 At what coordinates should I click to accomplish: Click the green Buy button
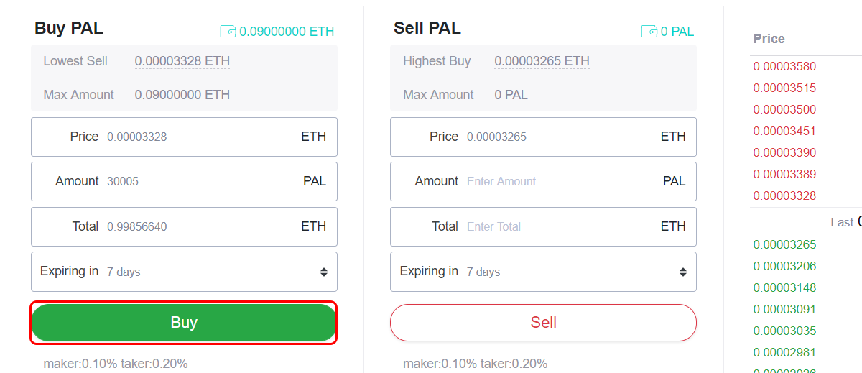pyautogui.click(x=184, y=323)
